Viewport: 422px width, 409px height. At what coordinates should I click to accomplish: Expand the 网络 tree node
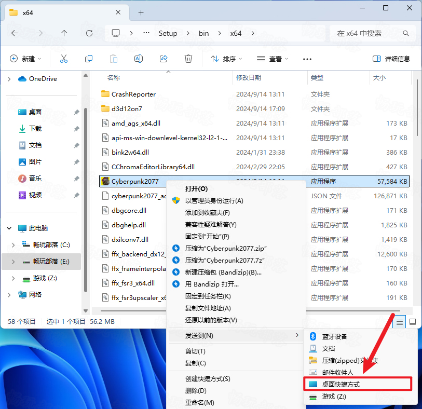click(9, 295)
